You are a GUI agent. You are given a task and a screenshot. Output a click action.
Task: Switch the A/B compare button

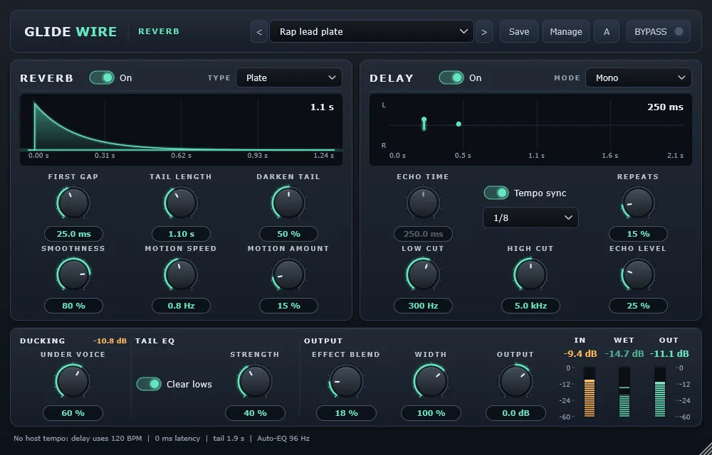(x=606, y=32)
